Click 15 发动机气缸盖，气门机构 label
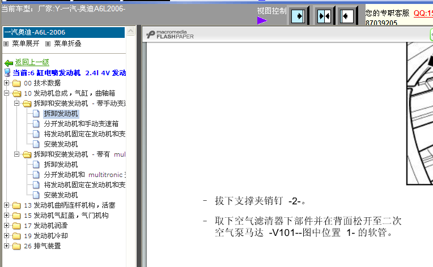 pyautogui.click(x=66, y=216)
